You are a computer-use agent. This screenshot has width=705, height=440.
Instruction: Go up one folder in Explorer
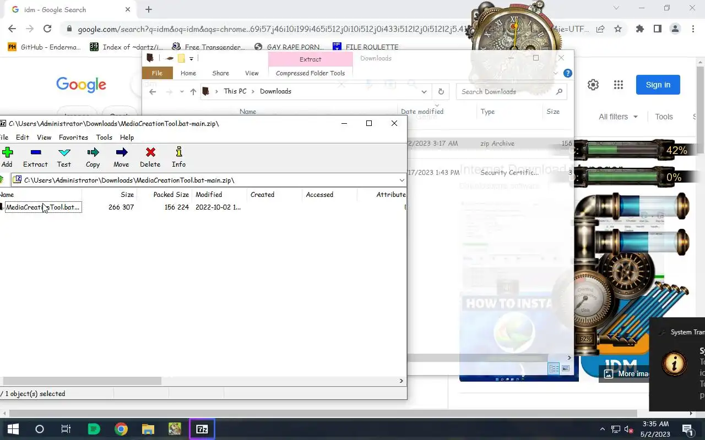(x=193, y=92)
